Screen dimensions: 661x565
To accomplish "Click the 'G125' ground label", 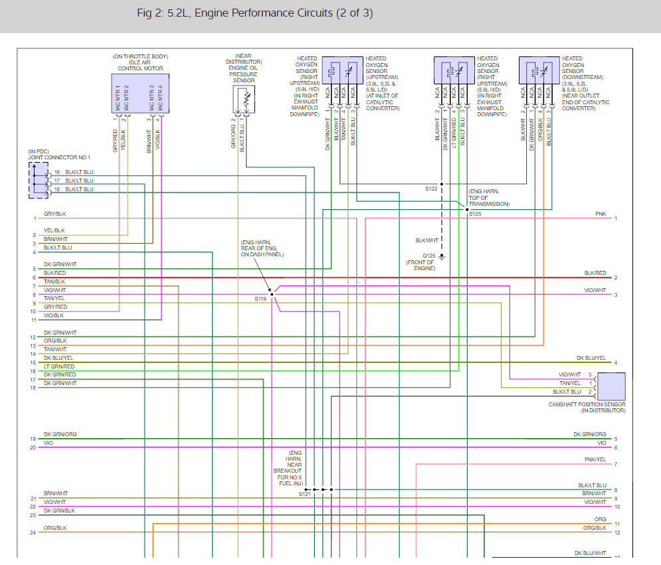I will pos(429,256).
